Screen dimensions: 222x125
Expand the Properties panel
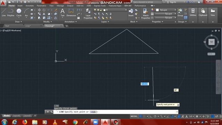157,22
